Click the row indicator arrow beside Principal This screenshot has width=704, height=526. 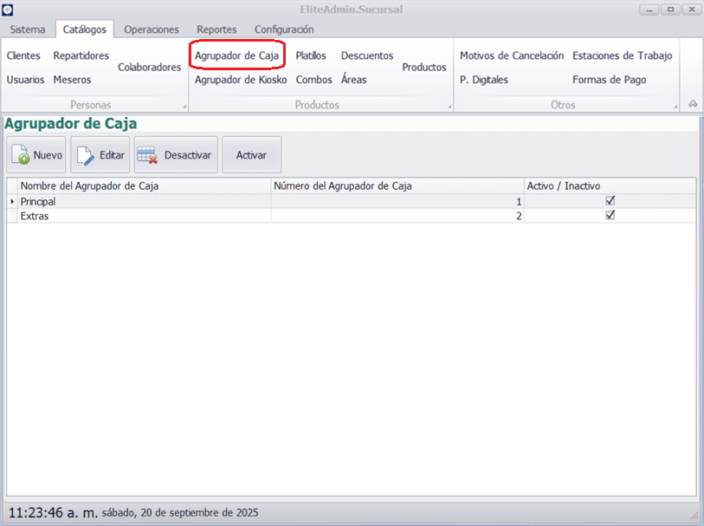[12, 202]
